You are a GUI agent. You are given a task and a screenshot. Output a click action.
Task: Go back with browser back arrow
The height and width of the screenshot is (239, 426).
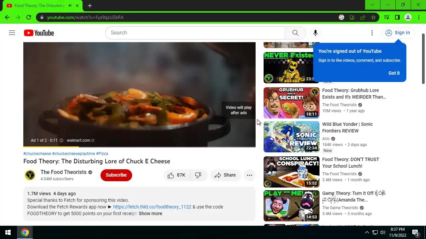click(x=7, y=17)
